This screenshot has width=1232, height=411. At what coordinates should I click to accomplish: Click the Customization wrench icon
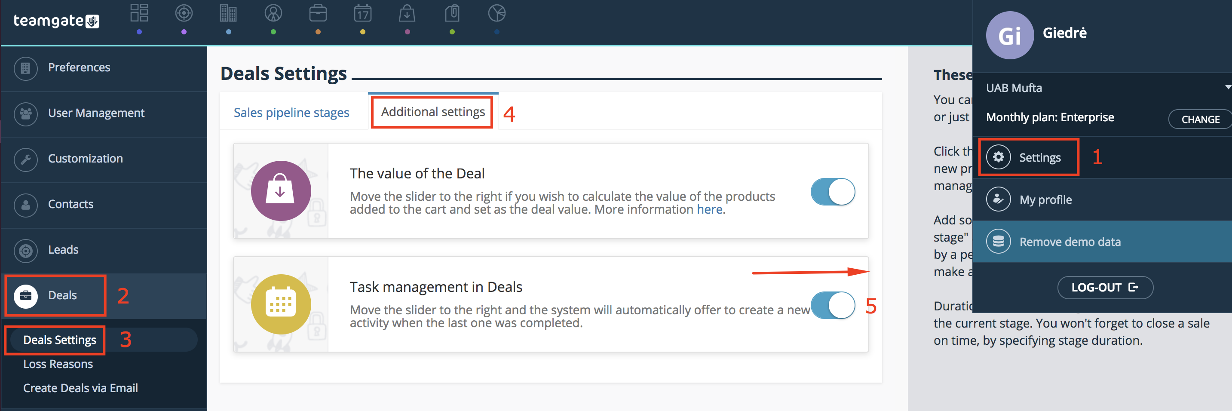tap(26, 159)
